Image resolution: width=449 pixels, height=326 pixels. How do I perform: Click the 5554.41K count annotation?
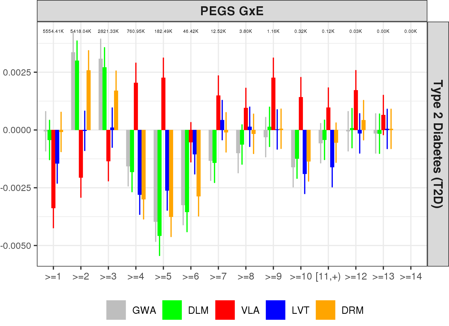(53, 31)
